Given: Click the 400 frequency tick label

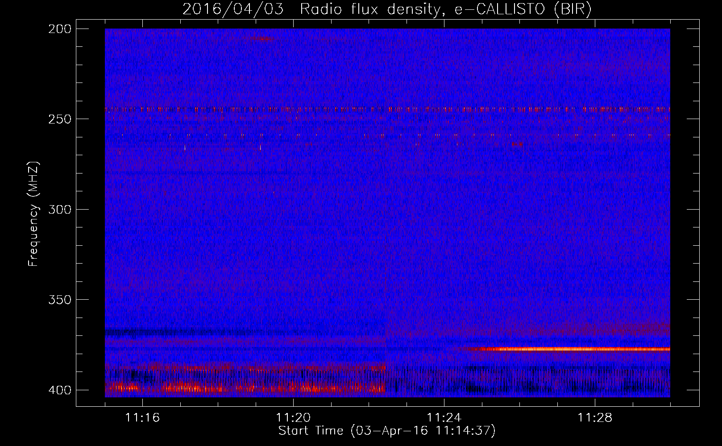Looking at the screenshot, I should [x=59, y=390].
